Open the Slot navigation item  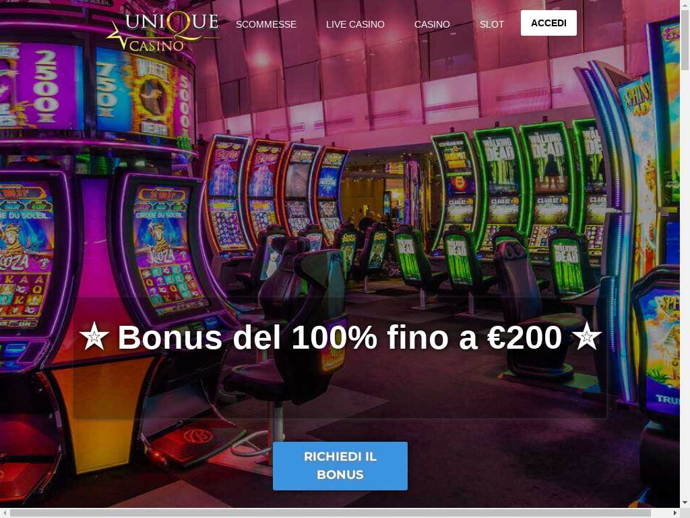click(491, 24)
